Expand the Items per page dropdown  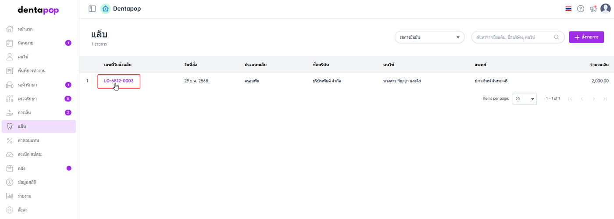[525, 99]
